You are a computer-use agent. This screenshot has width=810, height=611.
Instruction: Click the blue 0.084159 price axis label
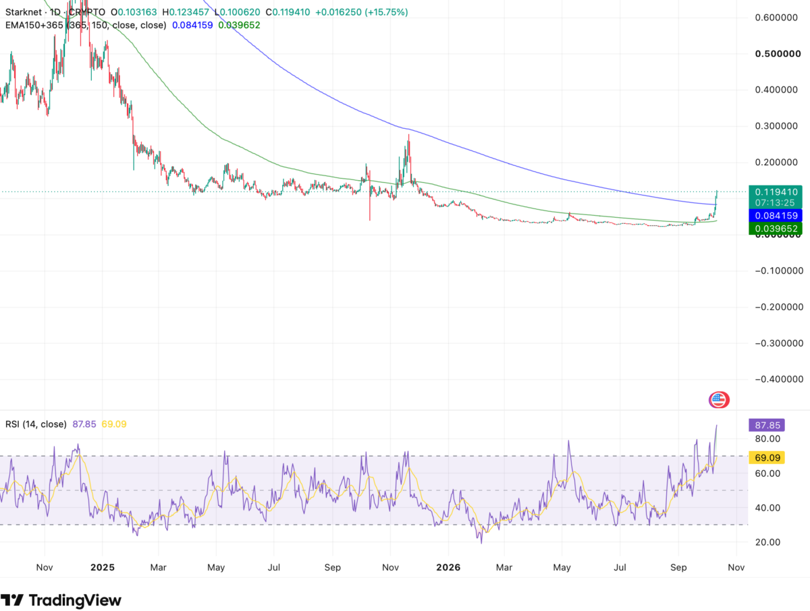(x=776, y=216)
